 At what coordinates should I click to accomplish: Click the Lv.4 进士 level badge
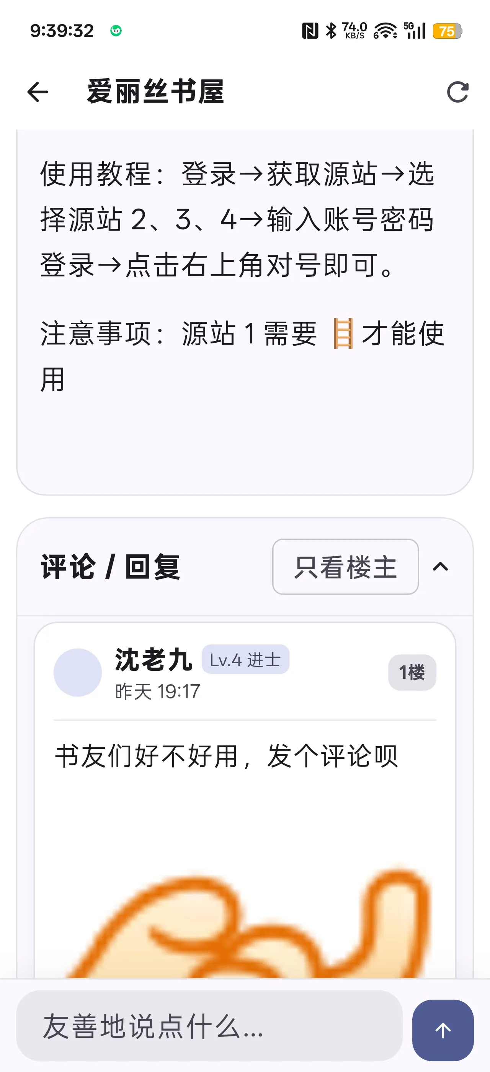coord(245,659)
